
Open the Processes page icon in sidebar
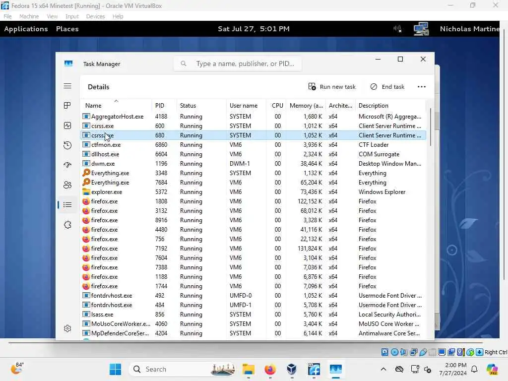[67, 106]
